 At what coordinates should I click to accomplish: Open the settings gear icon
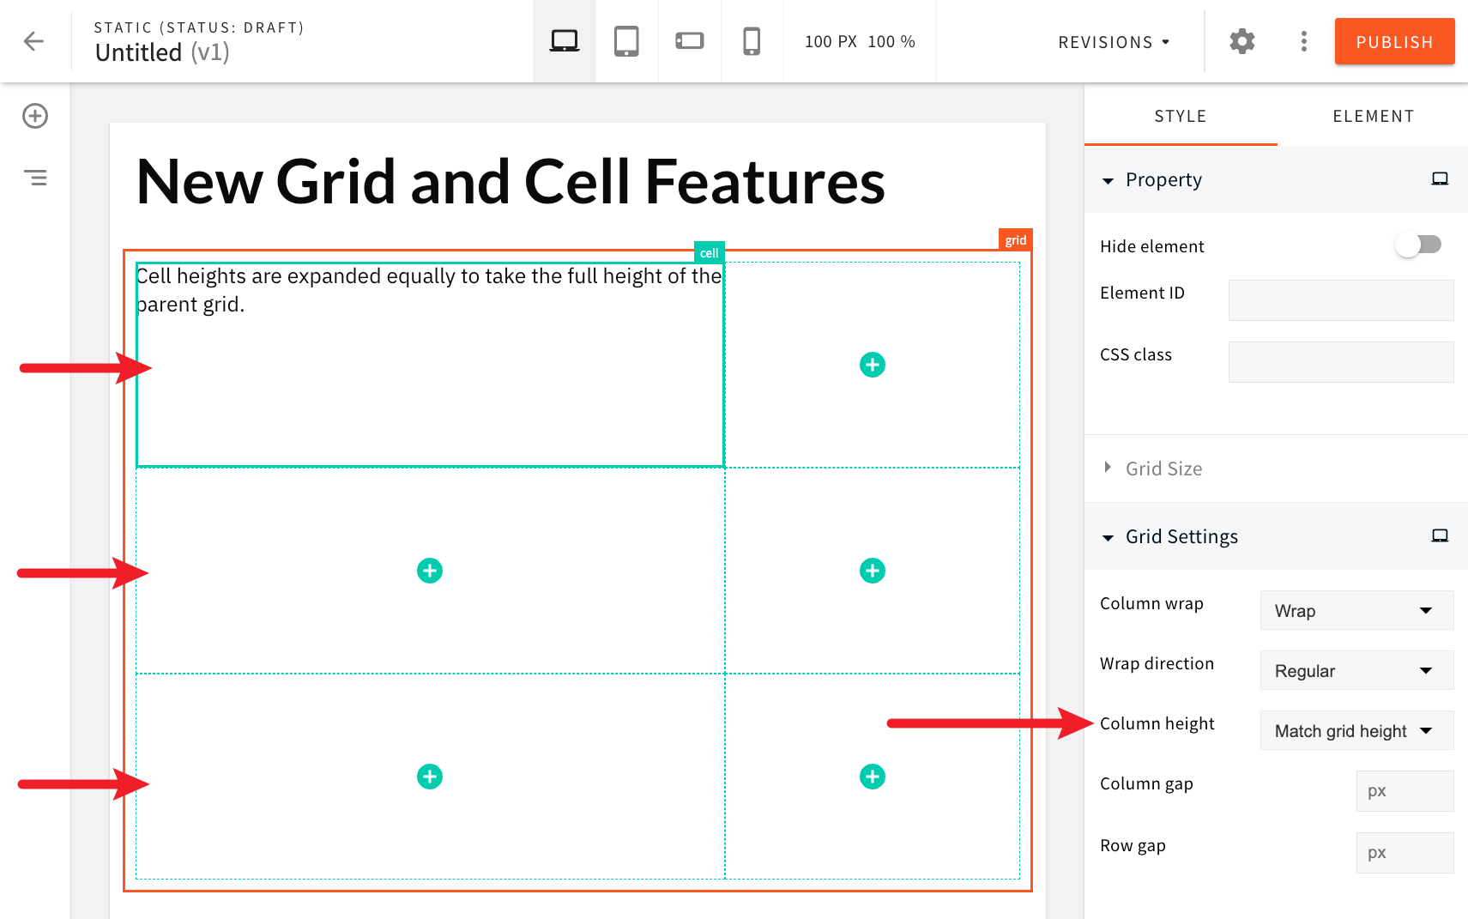point(1241,41)
